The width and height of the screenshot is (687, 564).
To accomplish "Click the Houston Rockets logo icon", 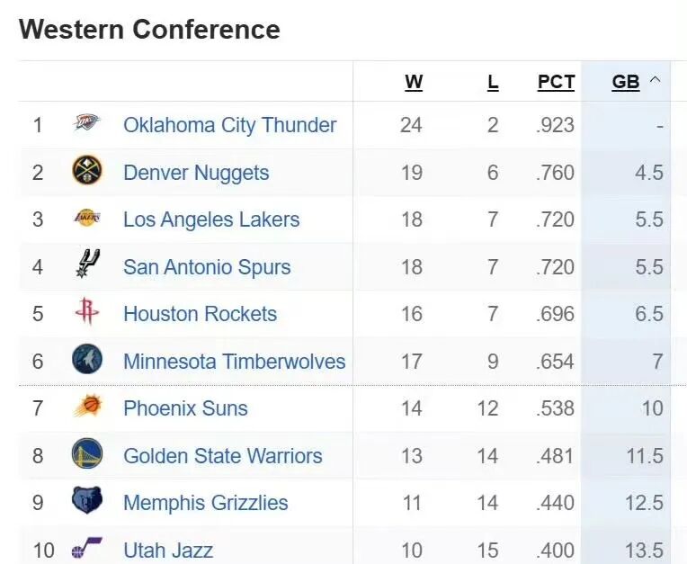I will pyautogui.click(x=87, y=313).
